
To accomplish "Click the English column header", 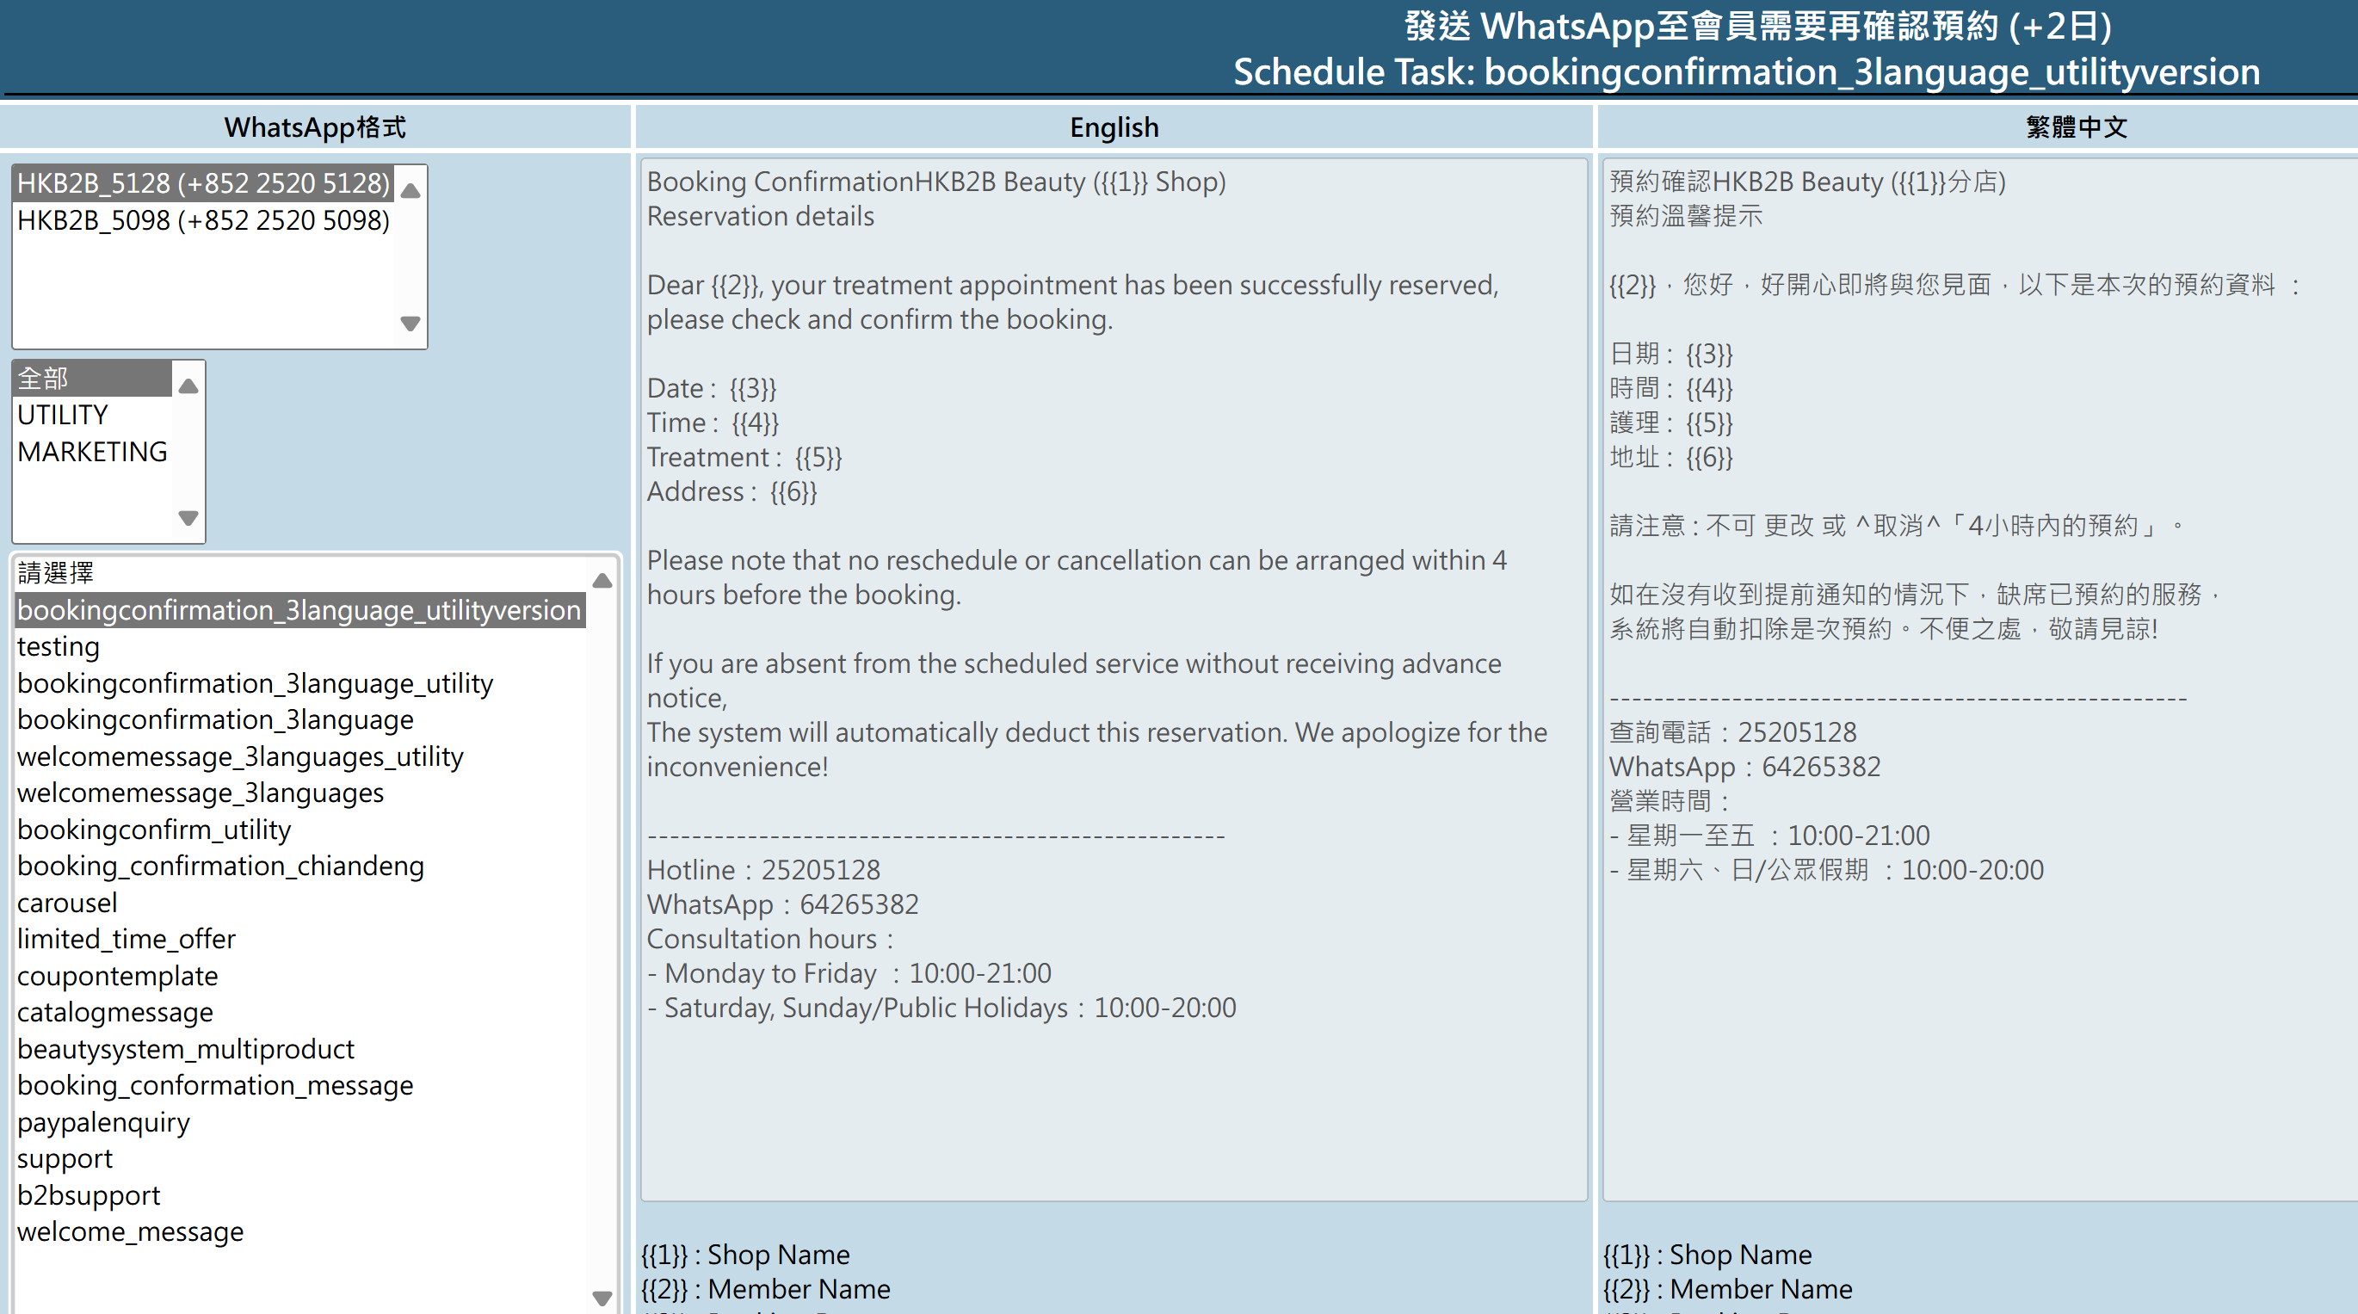I will point(1114,127).
